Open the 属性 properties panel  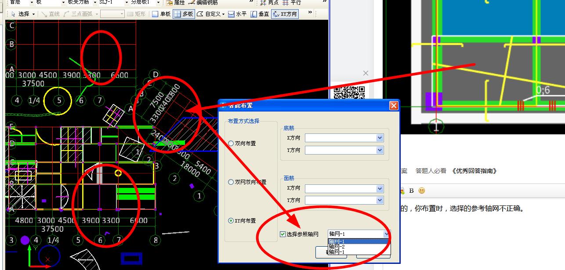coord(176,2)
